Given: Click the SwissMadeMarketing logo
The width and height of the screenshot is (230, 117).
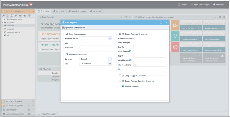Looking at the screenshot, I should point(17,5).
